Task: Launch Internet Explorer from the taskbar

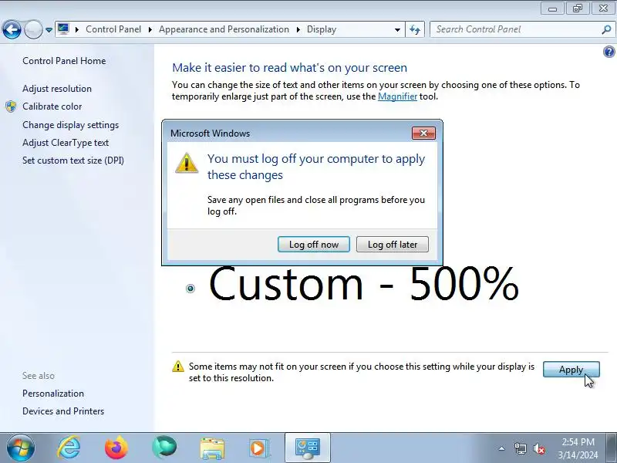Action: pyautogui.click(x=69, y=448)
